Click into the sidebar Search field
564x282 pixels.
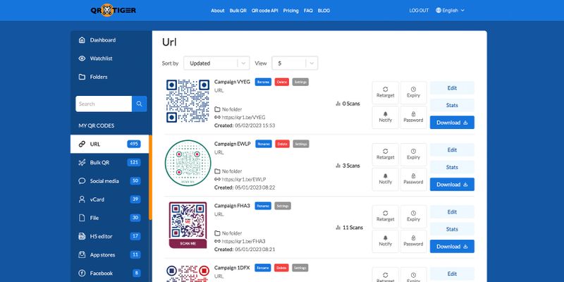pyautogui.click(x=104, y=104)
